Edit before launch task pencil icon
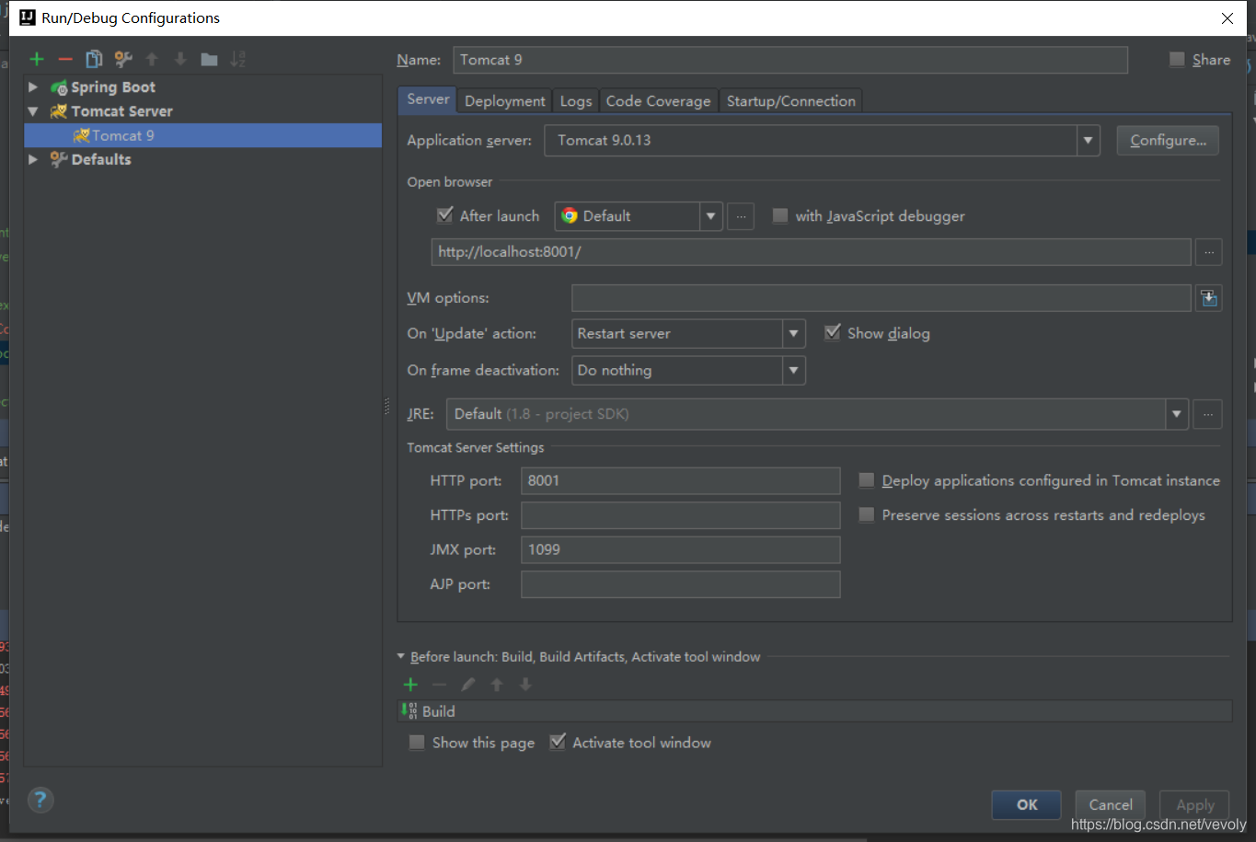 (468, 685)
